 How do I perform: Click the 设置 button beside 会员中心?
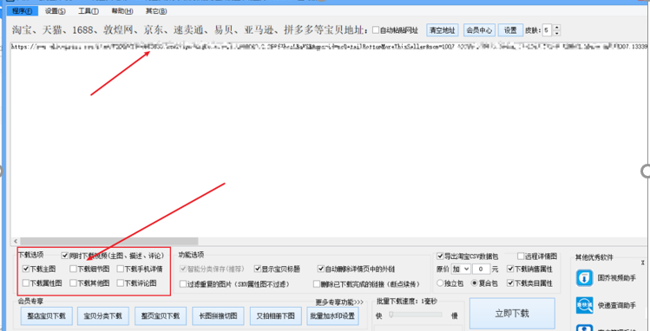(x=510, y=30)
